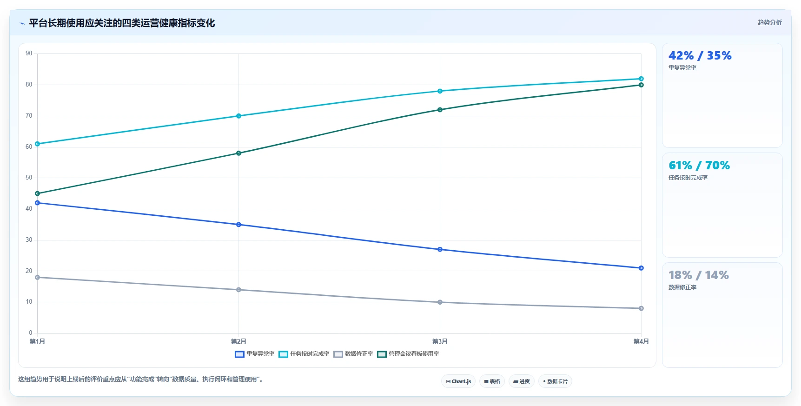The image size is (801, 406).
Task: Click the 61% / 70% stat value
Action: tap(699, 166)
